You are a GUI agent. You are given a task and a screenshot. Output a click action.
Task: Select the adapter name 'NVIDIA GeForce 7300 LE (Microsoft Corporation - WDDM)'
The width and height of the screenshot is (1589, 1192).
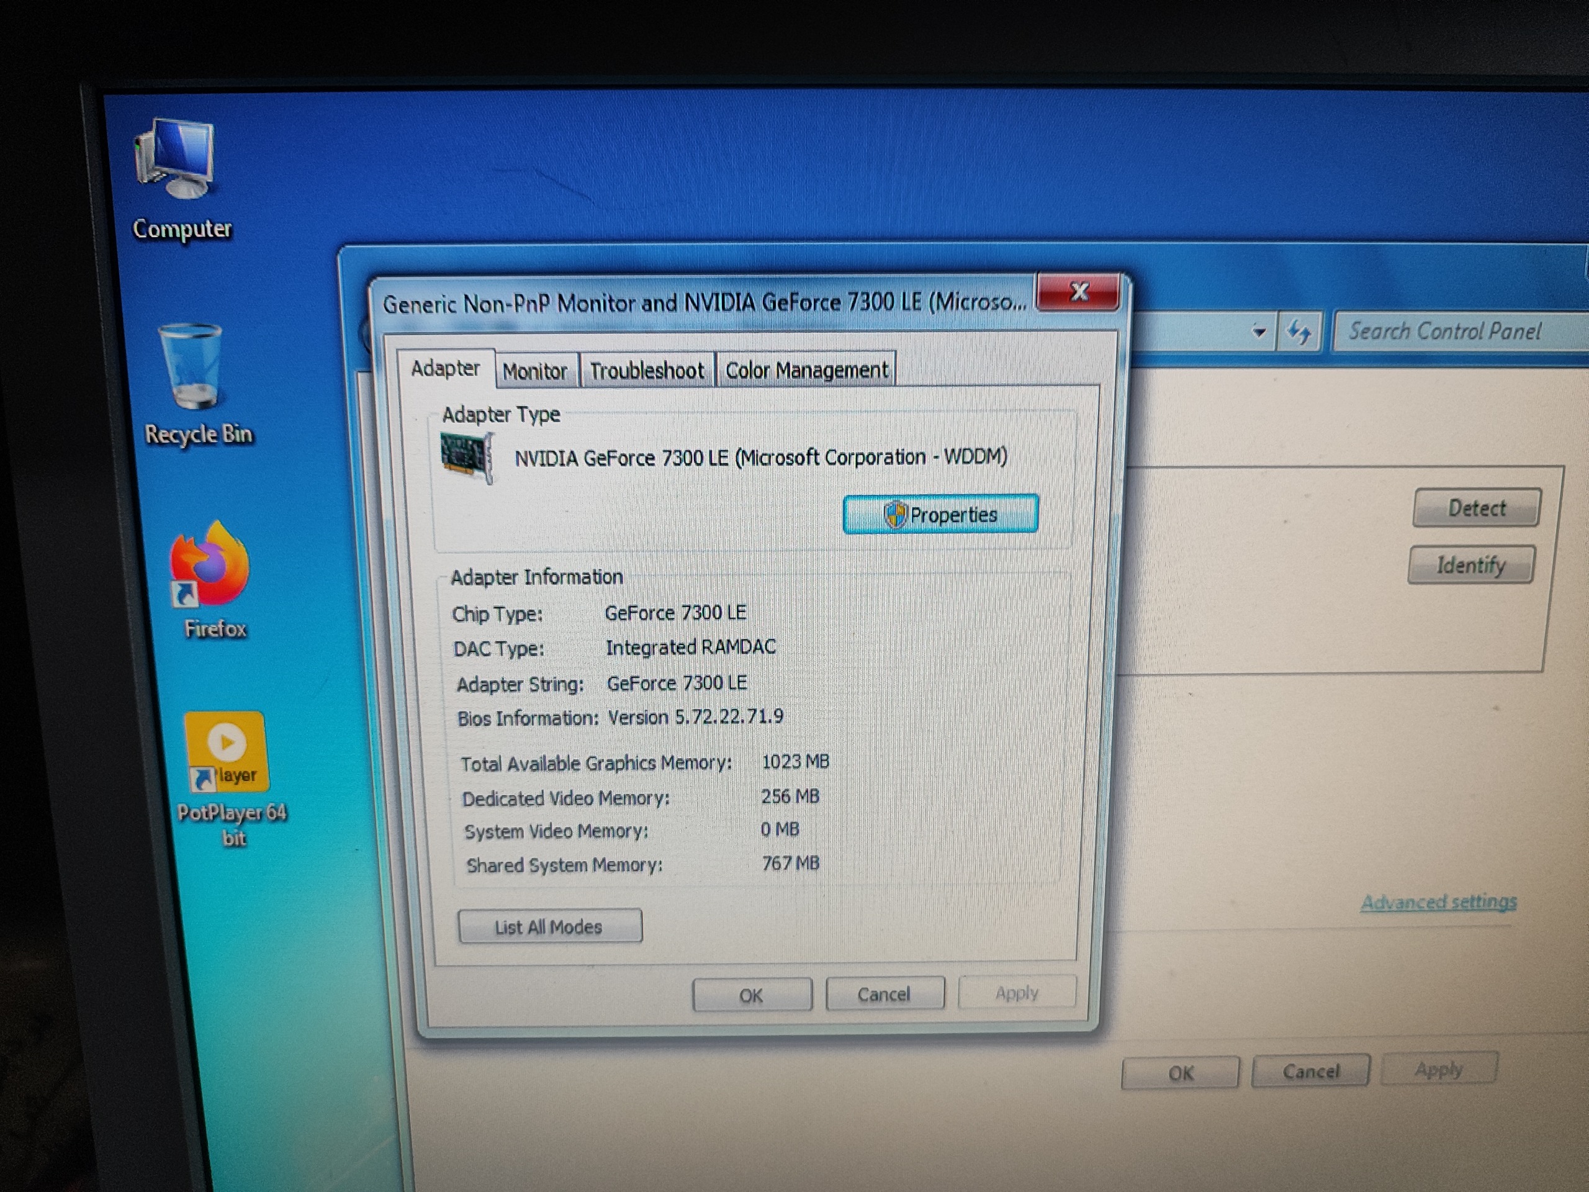point(761,457)
